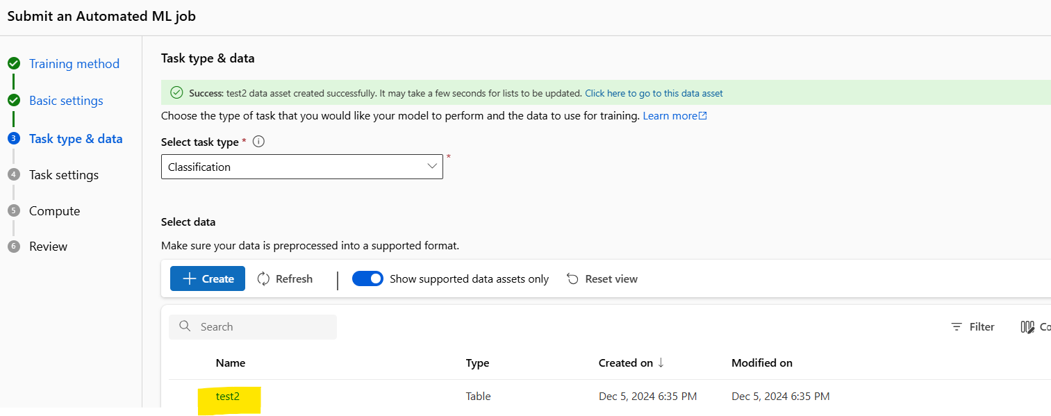The width and height of the screenshot is (1051, 416).
Task: Click the plus icon on the Create button
Action: click(x=191, y=278)
